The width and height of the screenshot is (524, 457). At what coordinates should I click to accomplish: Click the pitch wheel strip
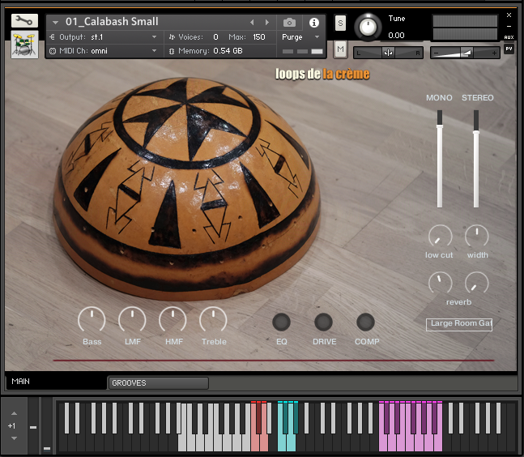pos(33,425)
